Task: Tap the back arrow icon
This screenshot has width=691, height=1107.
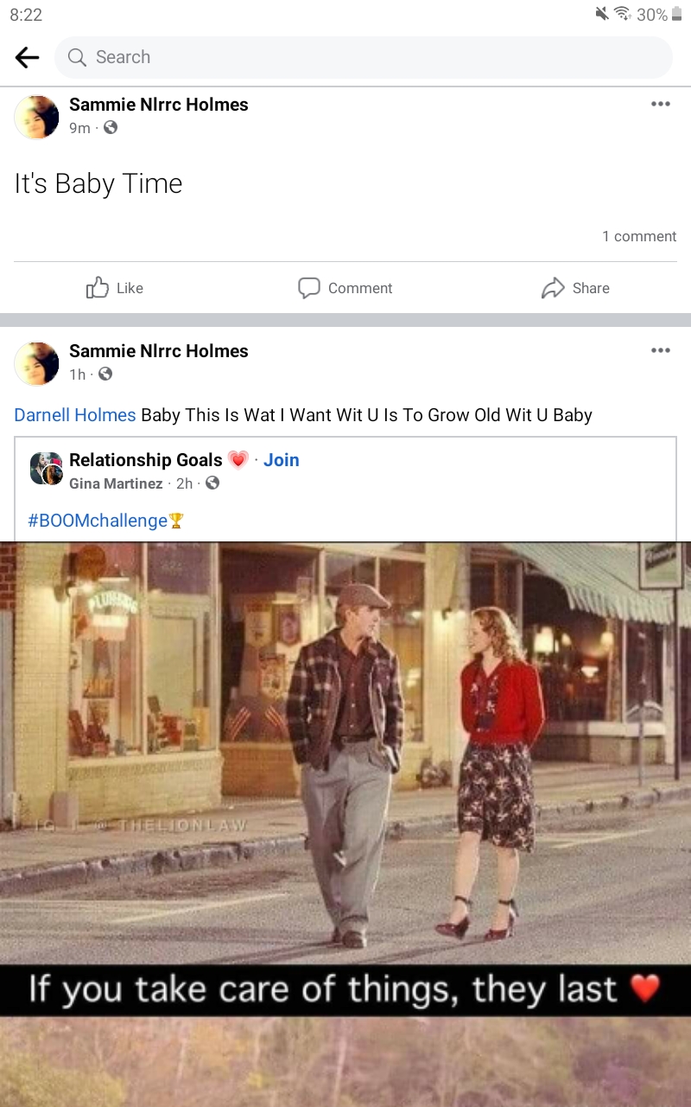Action: [x=28, y=57]
